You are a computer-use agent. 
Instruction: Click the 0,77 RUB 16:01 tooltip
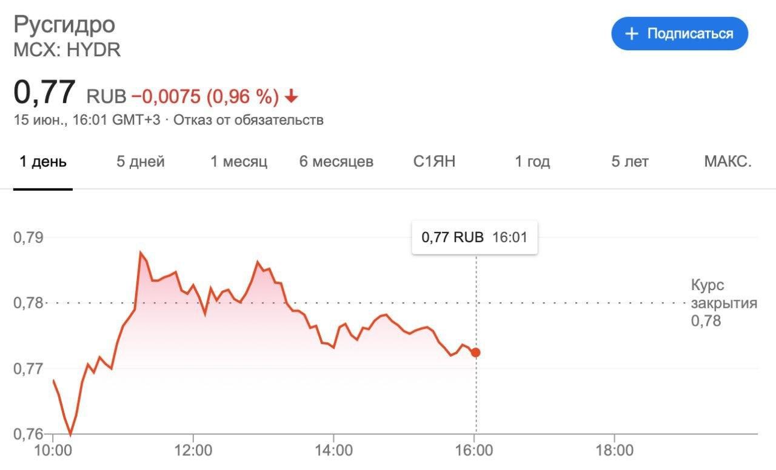pos(475,237)
